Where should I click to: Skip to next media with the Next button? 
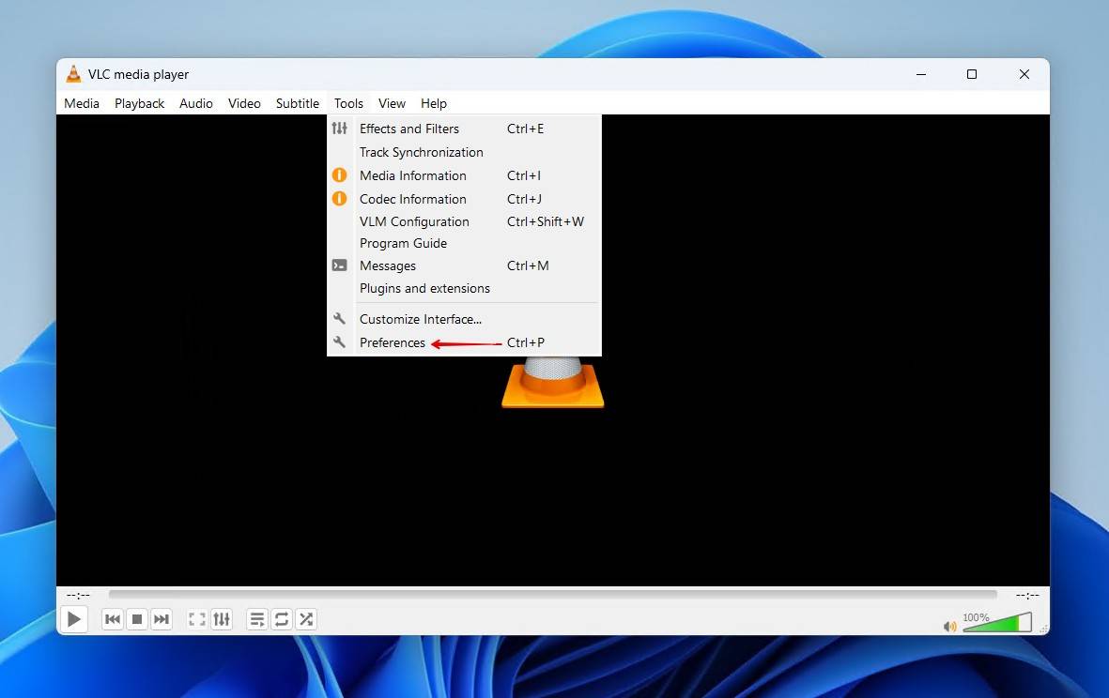162,619
